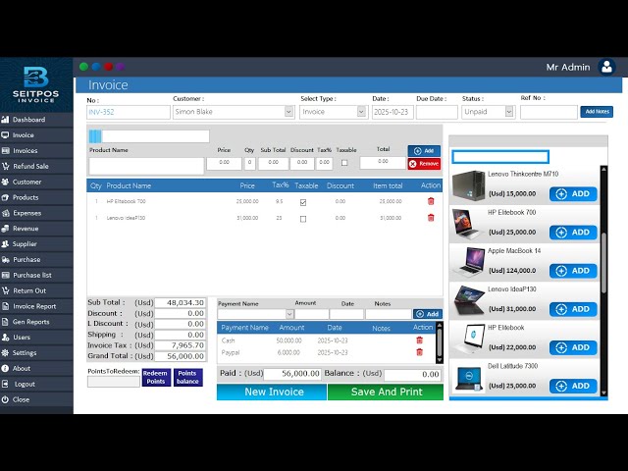
Task: Click the green circle in title bar
Action: [x=83, y=67]
